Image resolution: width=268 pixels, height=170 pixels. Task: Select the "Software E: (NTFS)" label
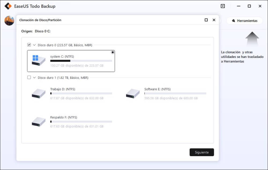click(157, 89)
